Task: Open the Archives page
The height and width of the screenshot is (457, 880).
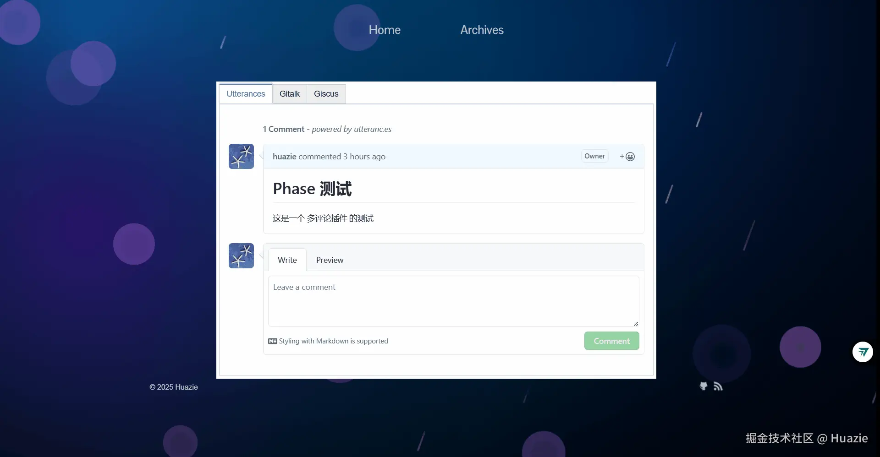Action: pyautogui.click(x=482, y=30)
